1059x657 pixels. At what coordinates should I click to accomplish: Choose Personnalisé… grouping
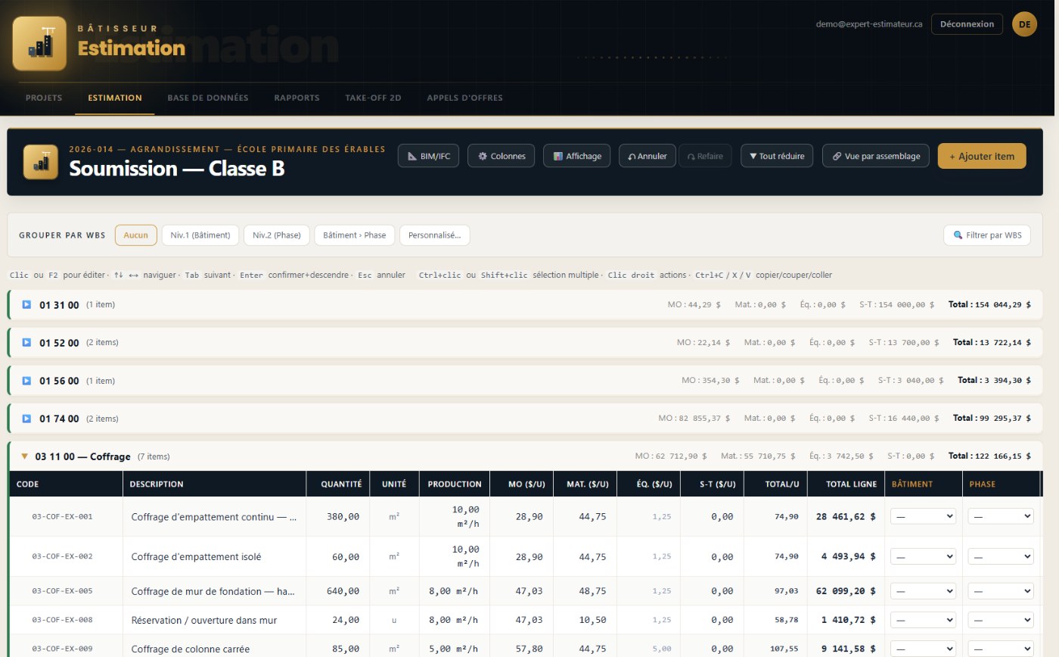coord(434,235)
